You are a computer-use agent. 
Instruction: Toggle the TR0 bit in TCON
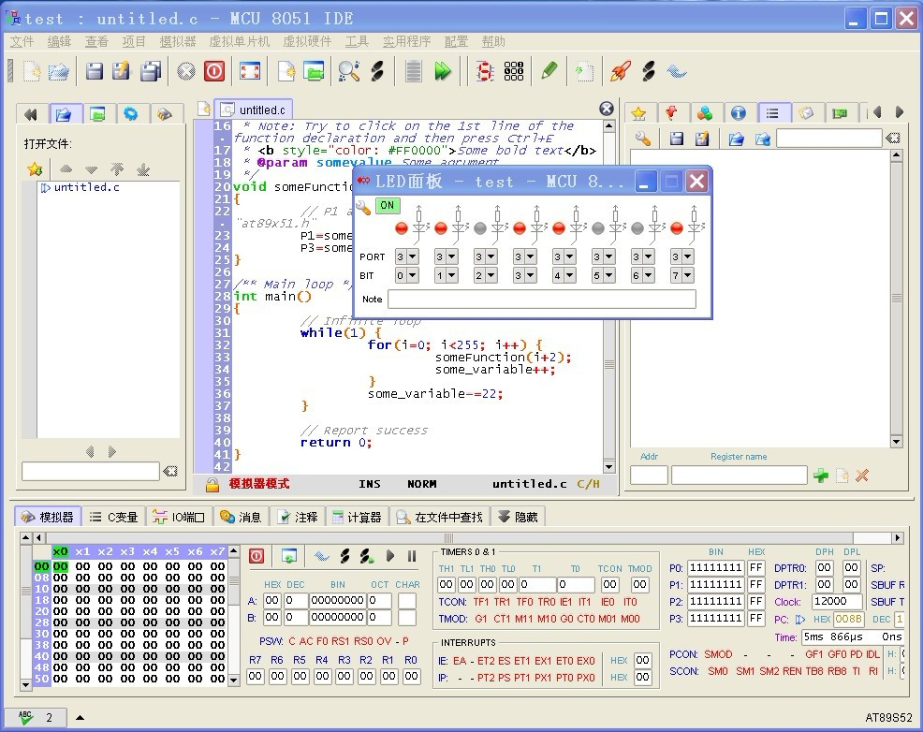[547, 602]
